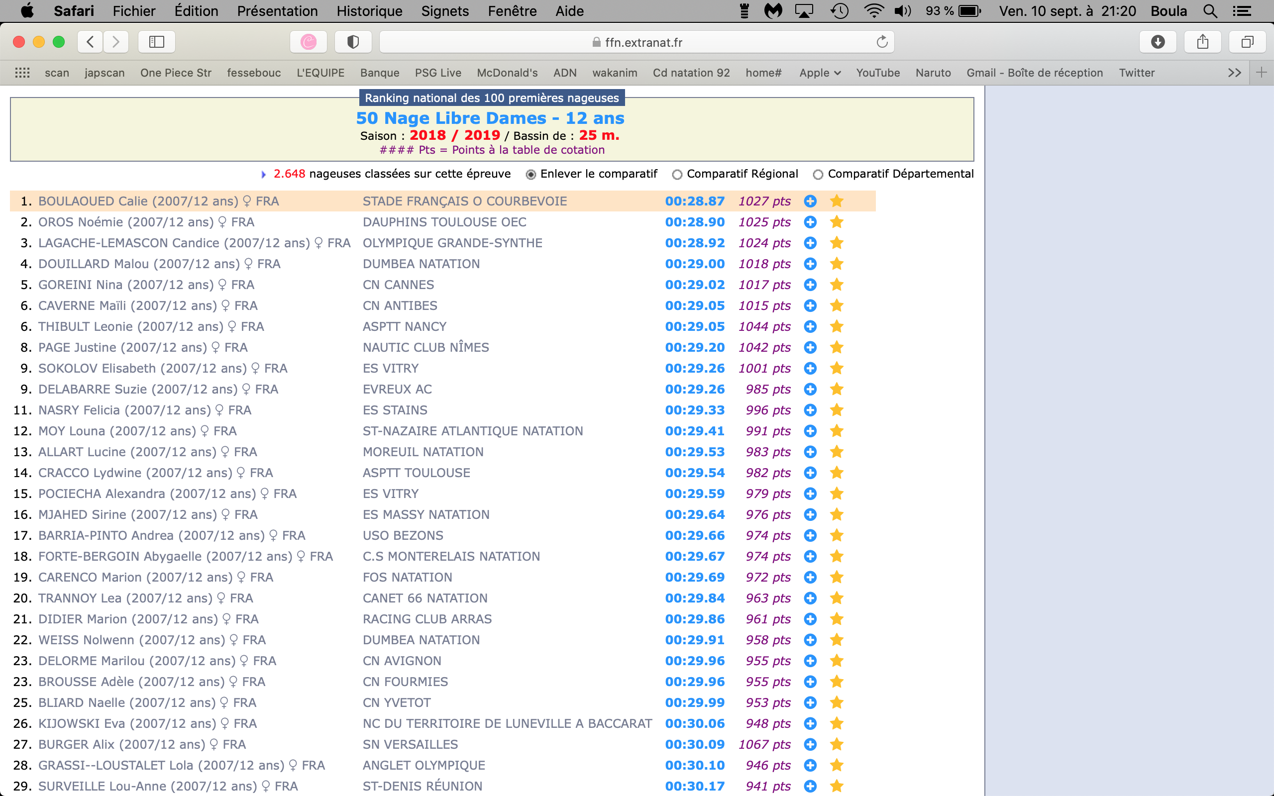Click club name DUMBEA NATATION for WEISS
The height and width of the screenshot is (796, 1274).
coord(421,640)
